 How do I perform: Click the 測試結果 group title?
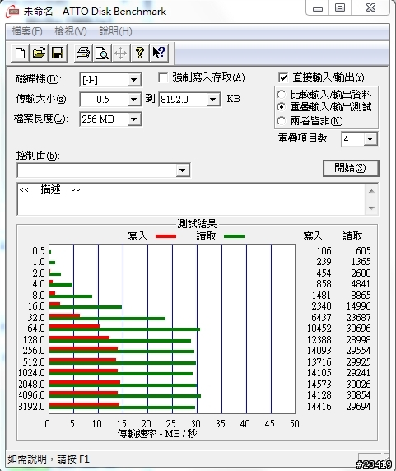(197, 224)
